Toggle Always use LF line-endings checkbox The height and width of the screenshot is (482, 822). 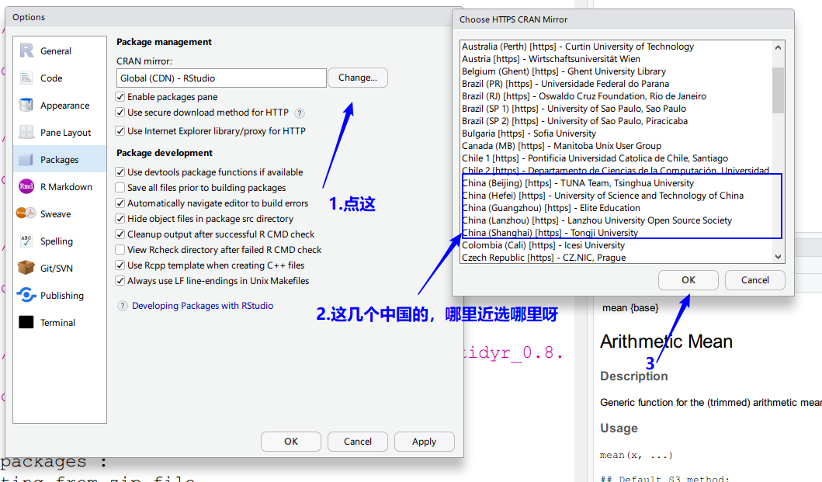[120, 281]
